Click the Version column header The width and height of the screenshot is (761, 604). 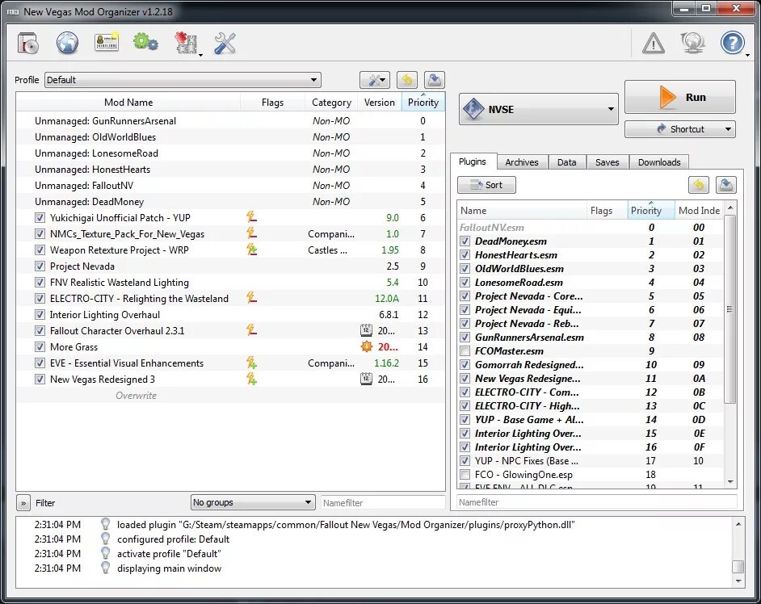[380, 103]
